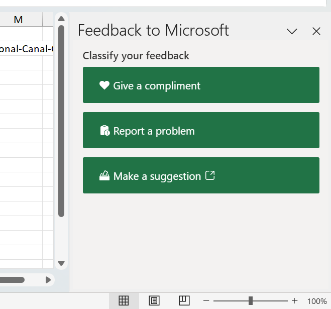Close the Feedback to Microsoft pane
This screenshot has width=331, height=309.
[316, 31]
